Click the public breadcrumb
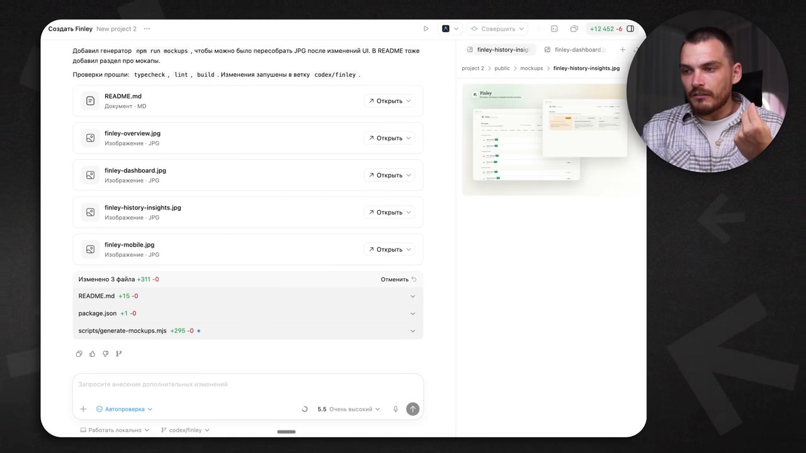806x453 pixels. click(502, 68)
